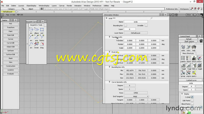
Task: Select the break curve tool
Action: pyautogui.click(x=36, y=44)
